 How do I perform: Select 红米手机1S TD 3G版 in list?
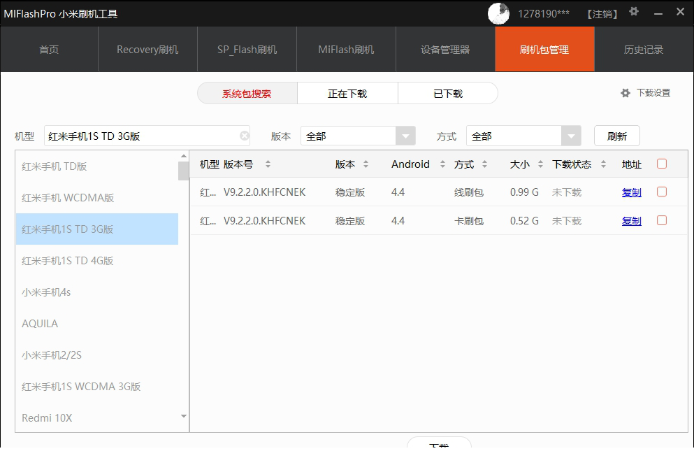point(97,229)
